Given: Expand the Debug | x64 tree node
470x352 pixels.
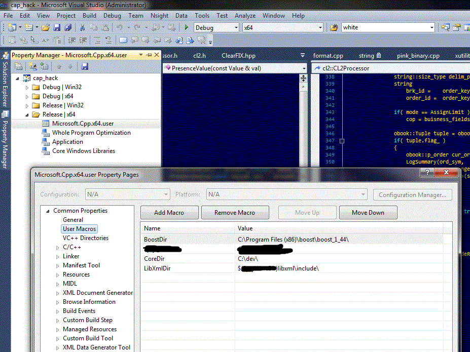Looking at the screenshot, I should point(27,97).
